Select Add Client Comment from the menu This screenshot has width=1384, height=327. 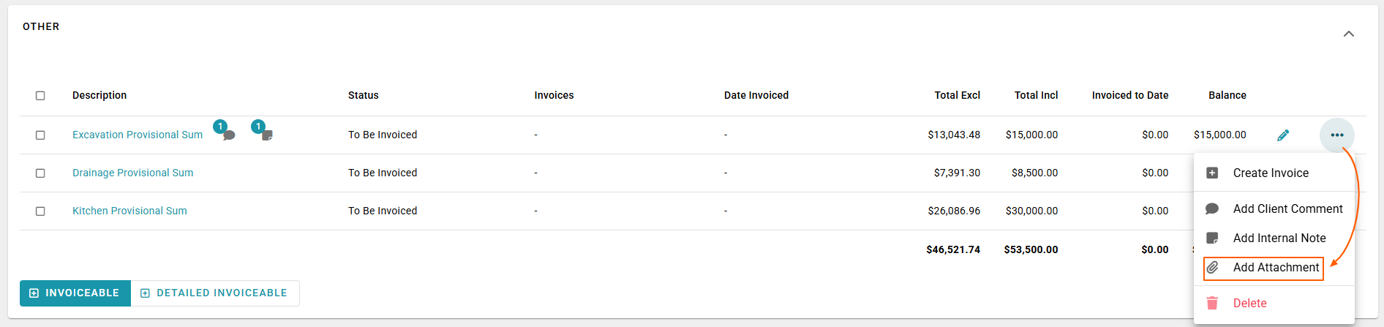(1287, 209)
